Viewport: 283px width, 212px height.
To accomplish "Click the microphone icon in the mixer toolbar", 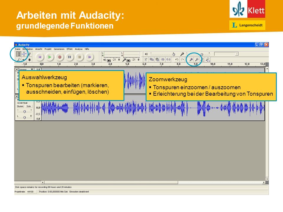I will (182, 54).
